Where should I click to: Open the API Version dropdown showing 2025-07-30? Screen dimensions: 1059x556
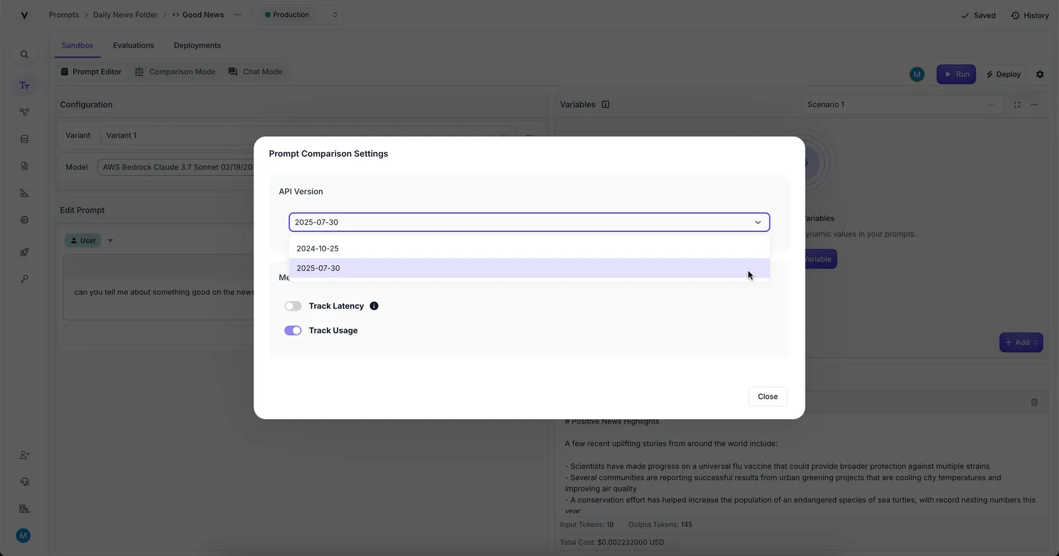(x=529, y=222)
